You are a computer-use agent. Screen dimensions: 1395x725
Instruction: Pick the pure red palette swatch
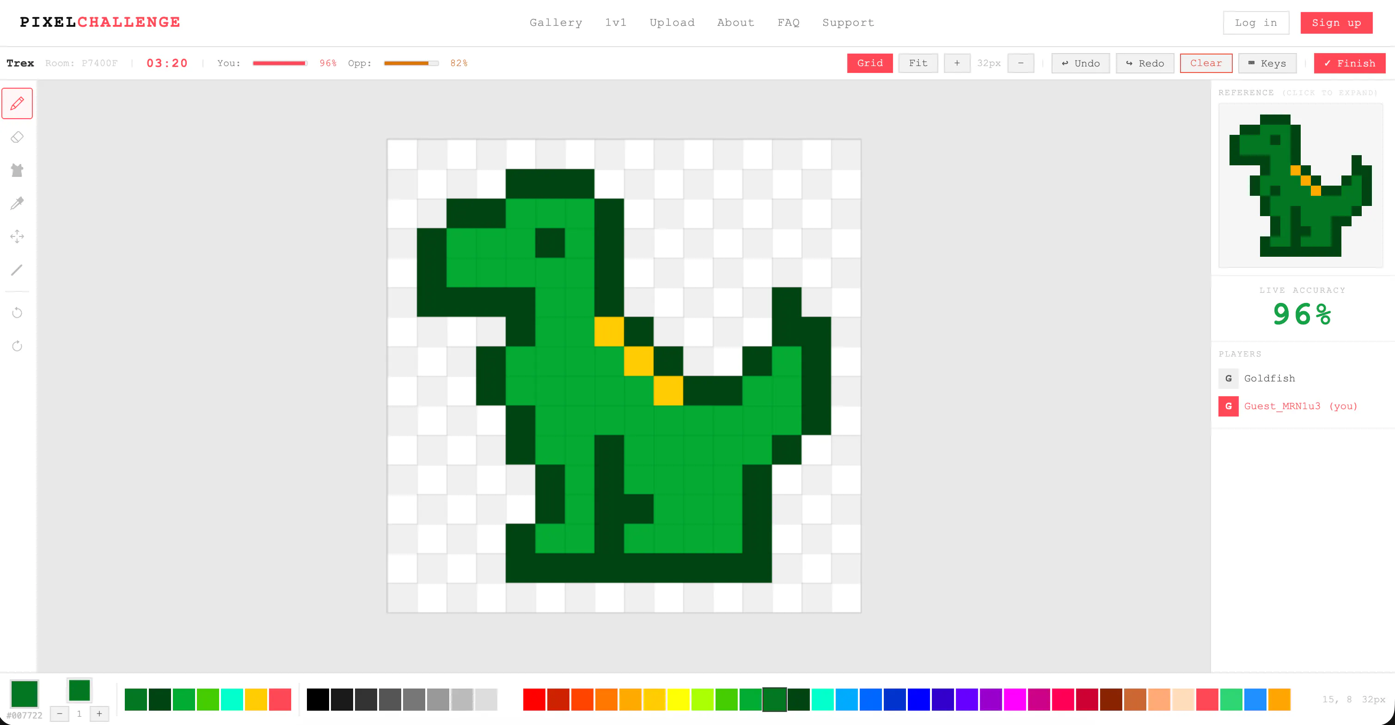pos(534,699)
